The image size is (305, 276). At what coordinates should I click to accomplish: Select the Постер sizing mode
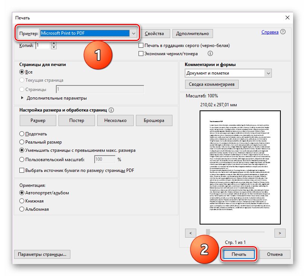point(76,120)
